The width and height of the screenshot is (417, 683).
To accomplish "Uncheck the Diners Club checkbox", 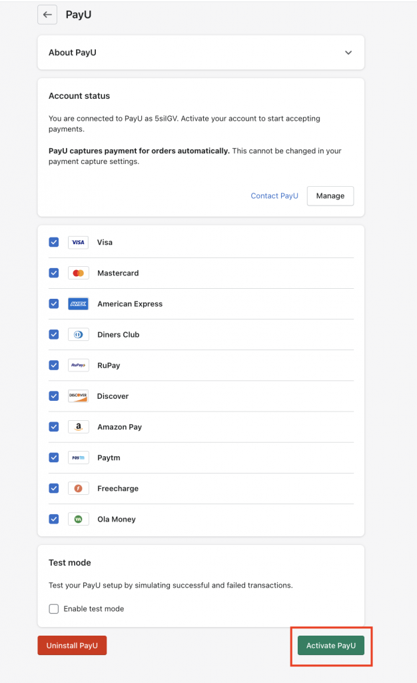I will (x=54, y=335).
